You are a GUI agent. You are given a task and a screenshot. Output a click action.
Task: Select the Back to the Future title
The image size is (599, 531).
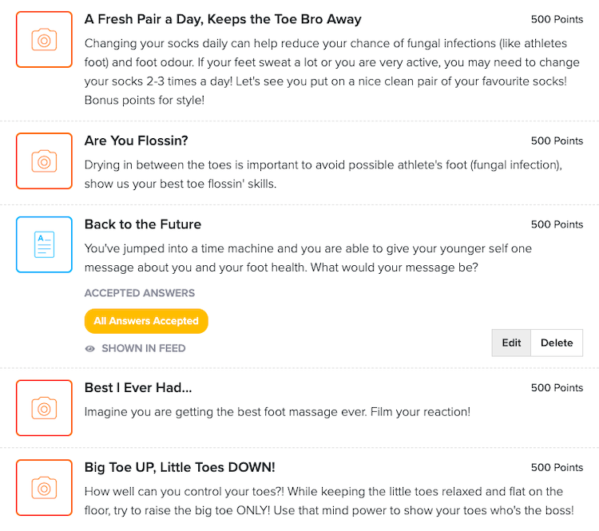[x=143, y=224]
